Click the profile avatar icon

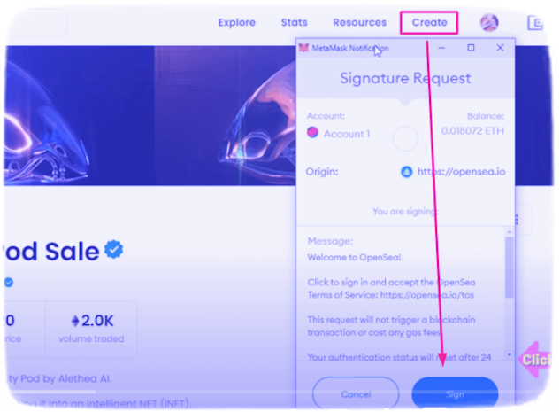pos(489,22)
